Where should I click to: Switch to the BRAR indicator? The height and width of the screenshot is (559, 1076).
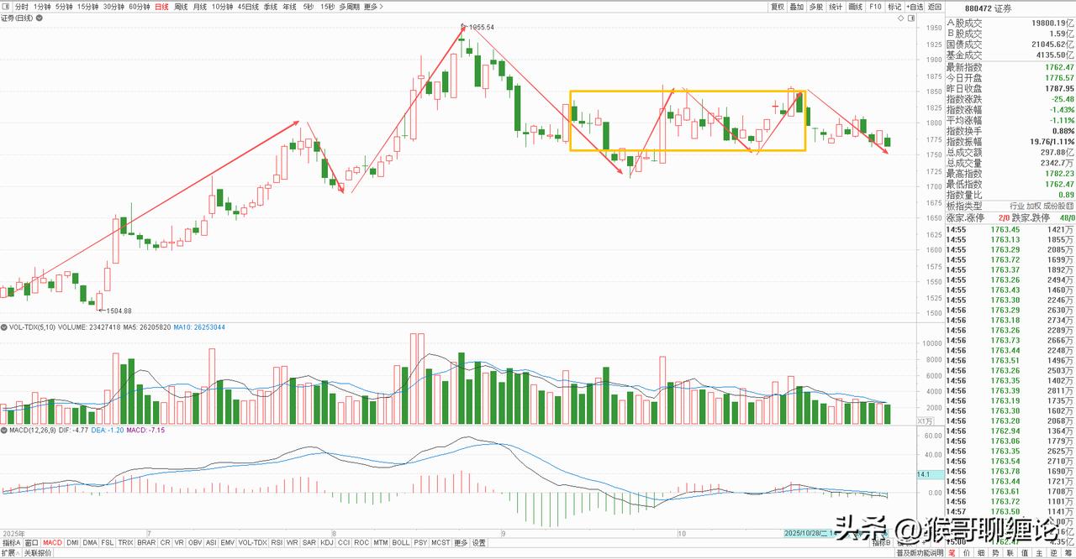tap(146, 542)
